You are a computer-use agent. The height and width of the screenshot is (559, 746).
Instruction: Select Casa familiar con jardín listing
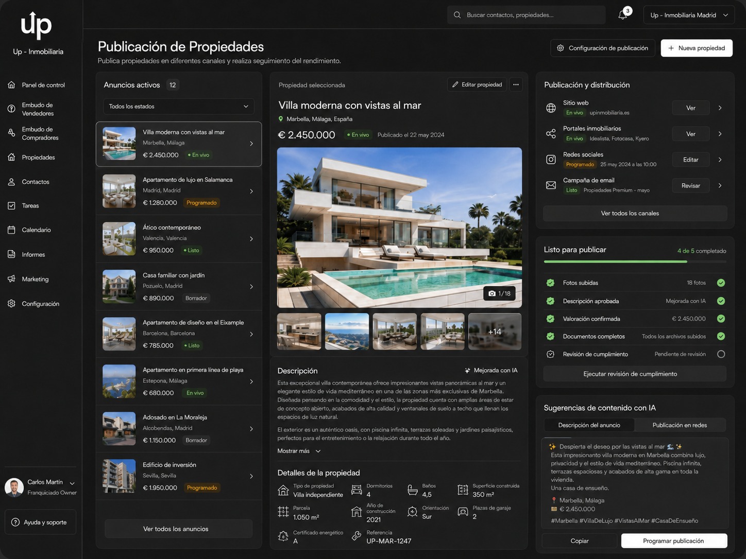pyautogui.click(x=179, y=287)
